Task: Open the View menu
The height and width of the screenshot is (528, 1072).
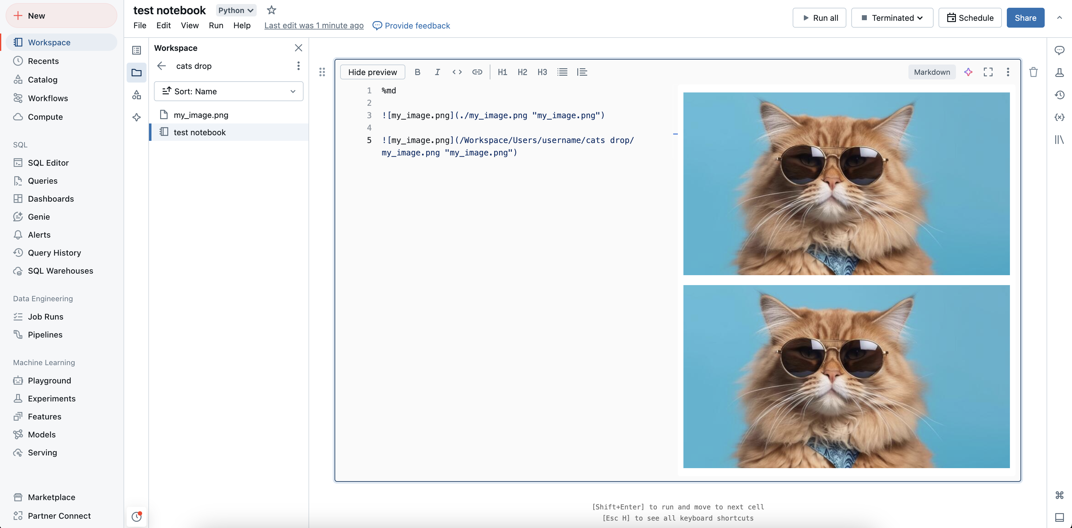Action: pyautogui.click(x=189, y=25)
